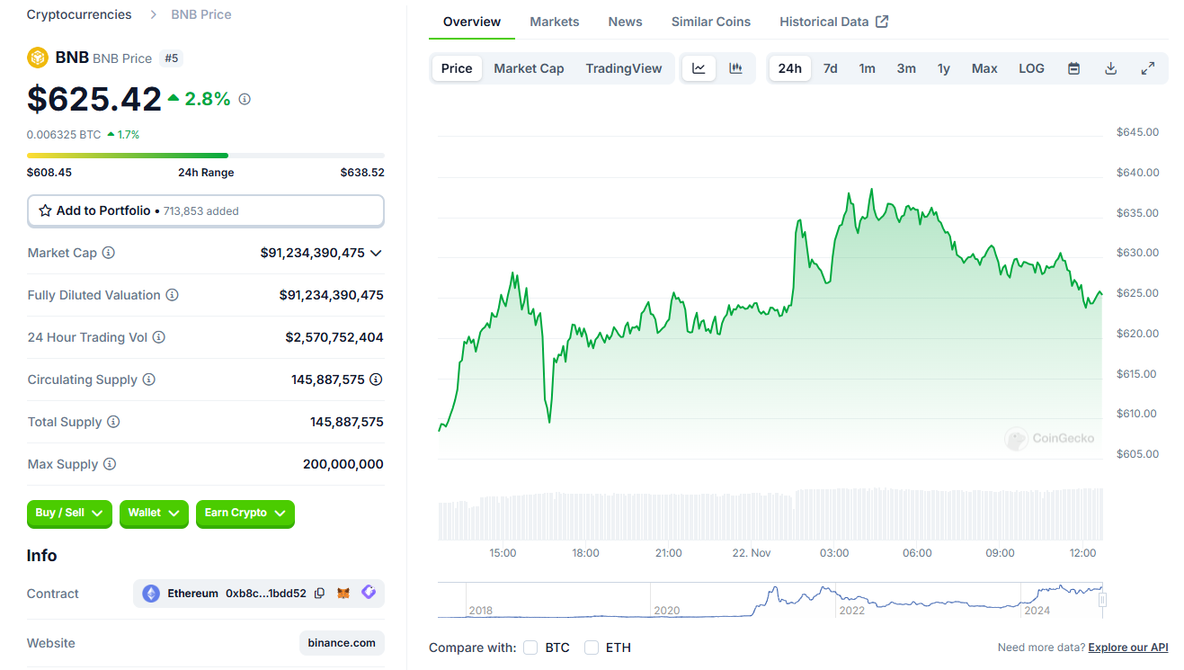Image resolution: width=1184 pixels, height=670 pixels.
Task: Expand chart to fullscreen
Action: (1148, 68)
